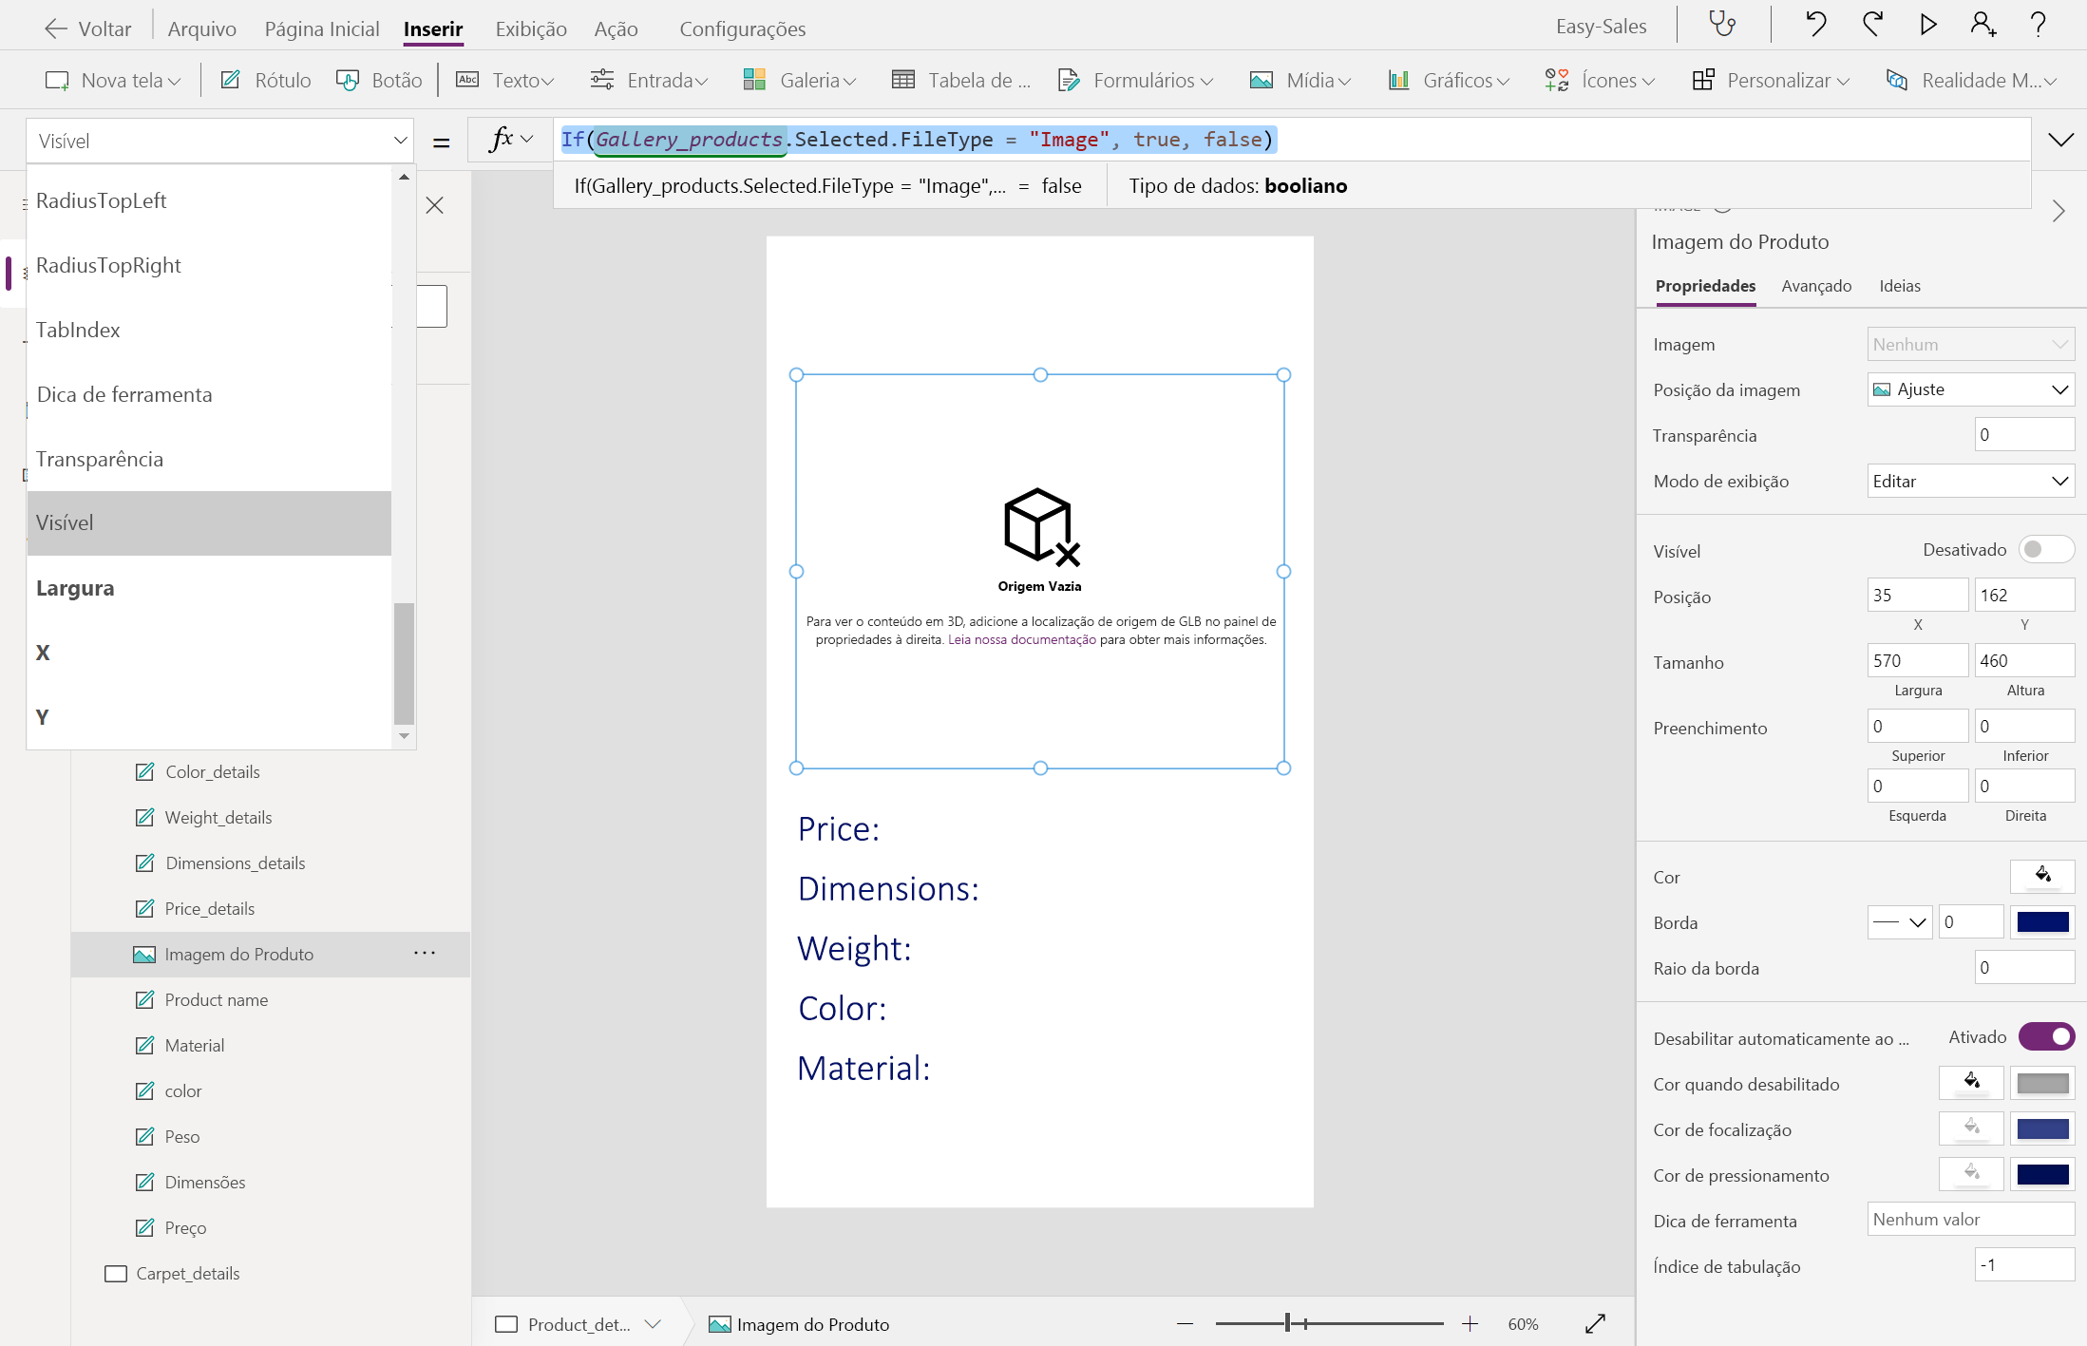2087x1346 pixels.
Task: Collapse the properties panel chevron
Action: (x=2058, y=211)
